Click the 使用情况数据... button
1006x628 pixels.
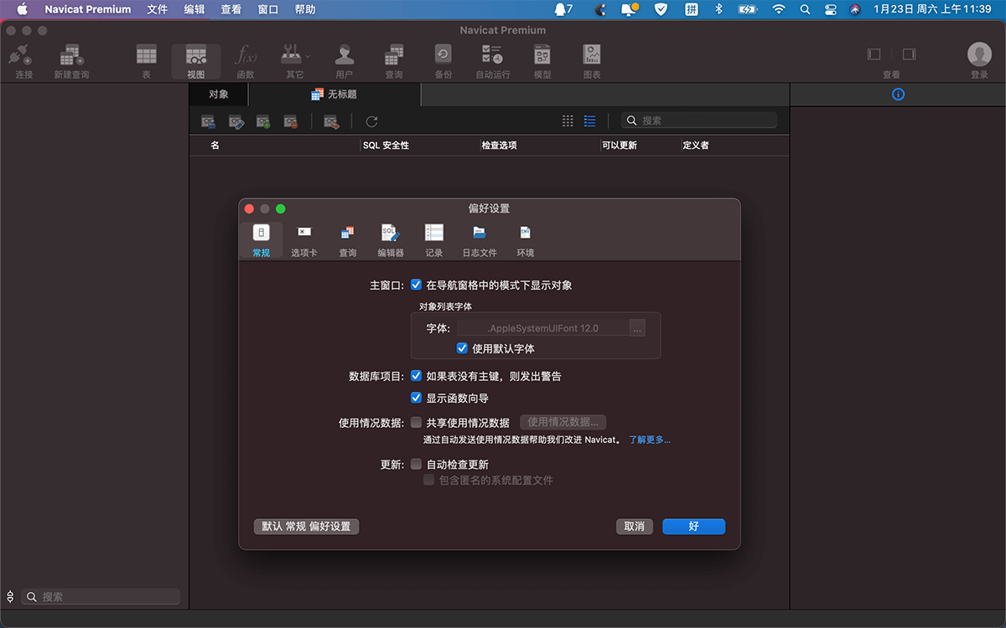tap(563, 423)
